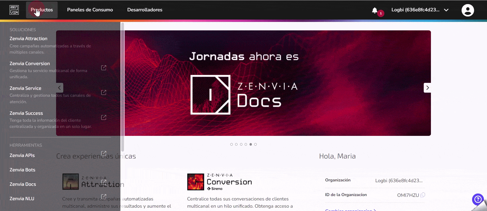The height and width of the screenshot is (211, 487).
Task: Select Zenvia Conversion solution
Action: point(30,64)
